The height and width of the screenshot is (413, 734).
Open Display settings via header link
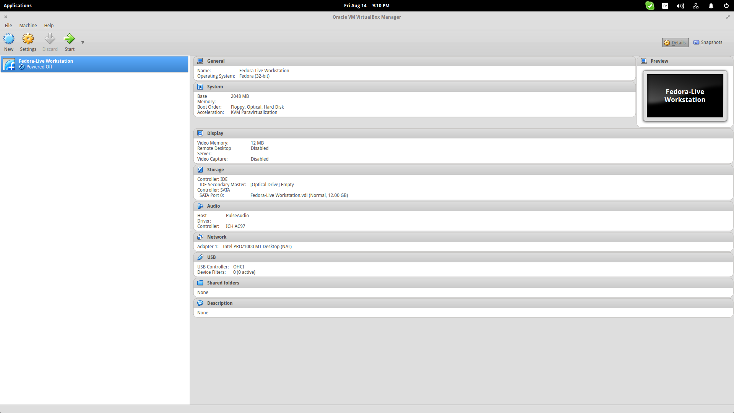215,133
